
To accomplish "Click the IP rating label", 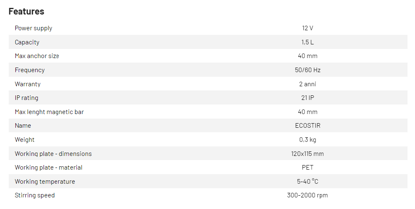I will point(27,98).
